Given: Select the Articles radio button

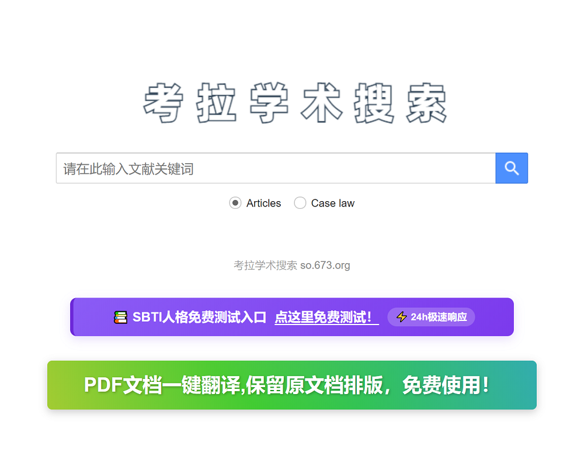Looking at the screenshot, I should [x=235, y=203].
